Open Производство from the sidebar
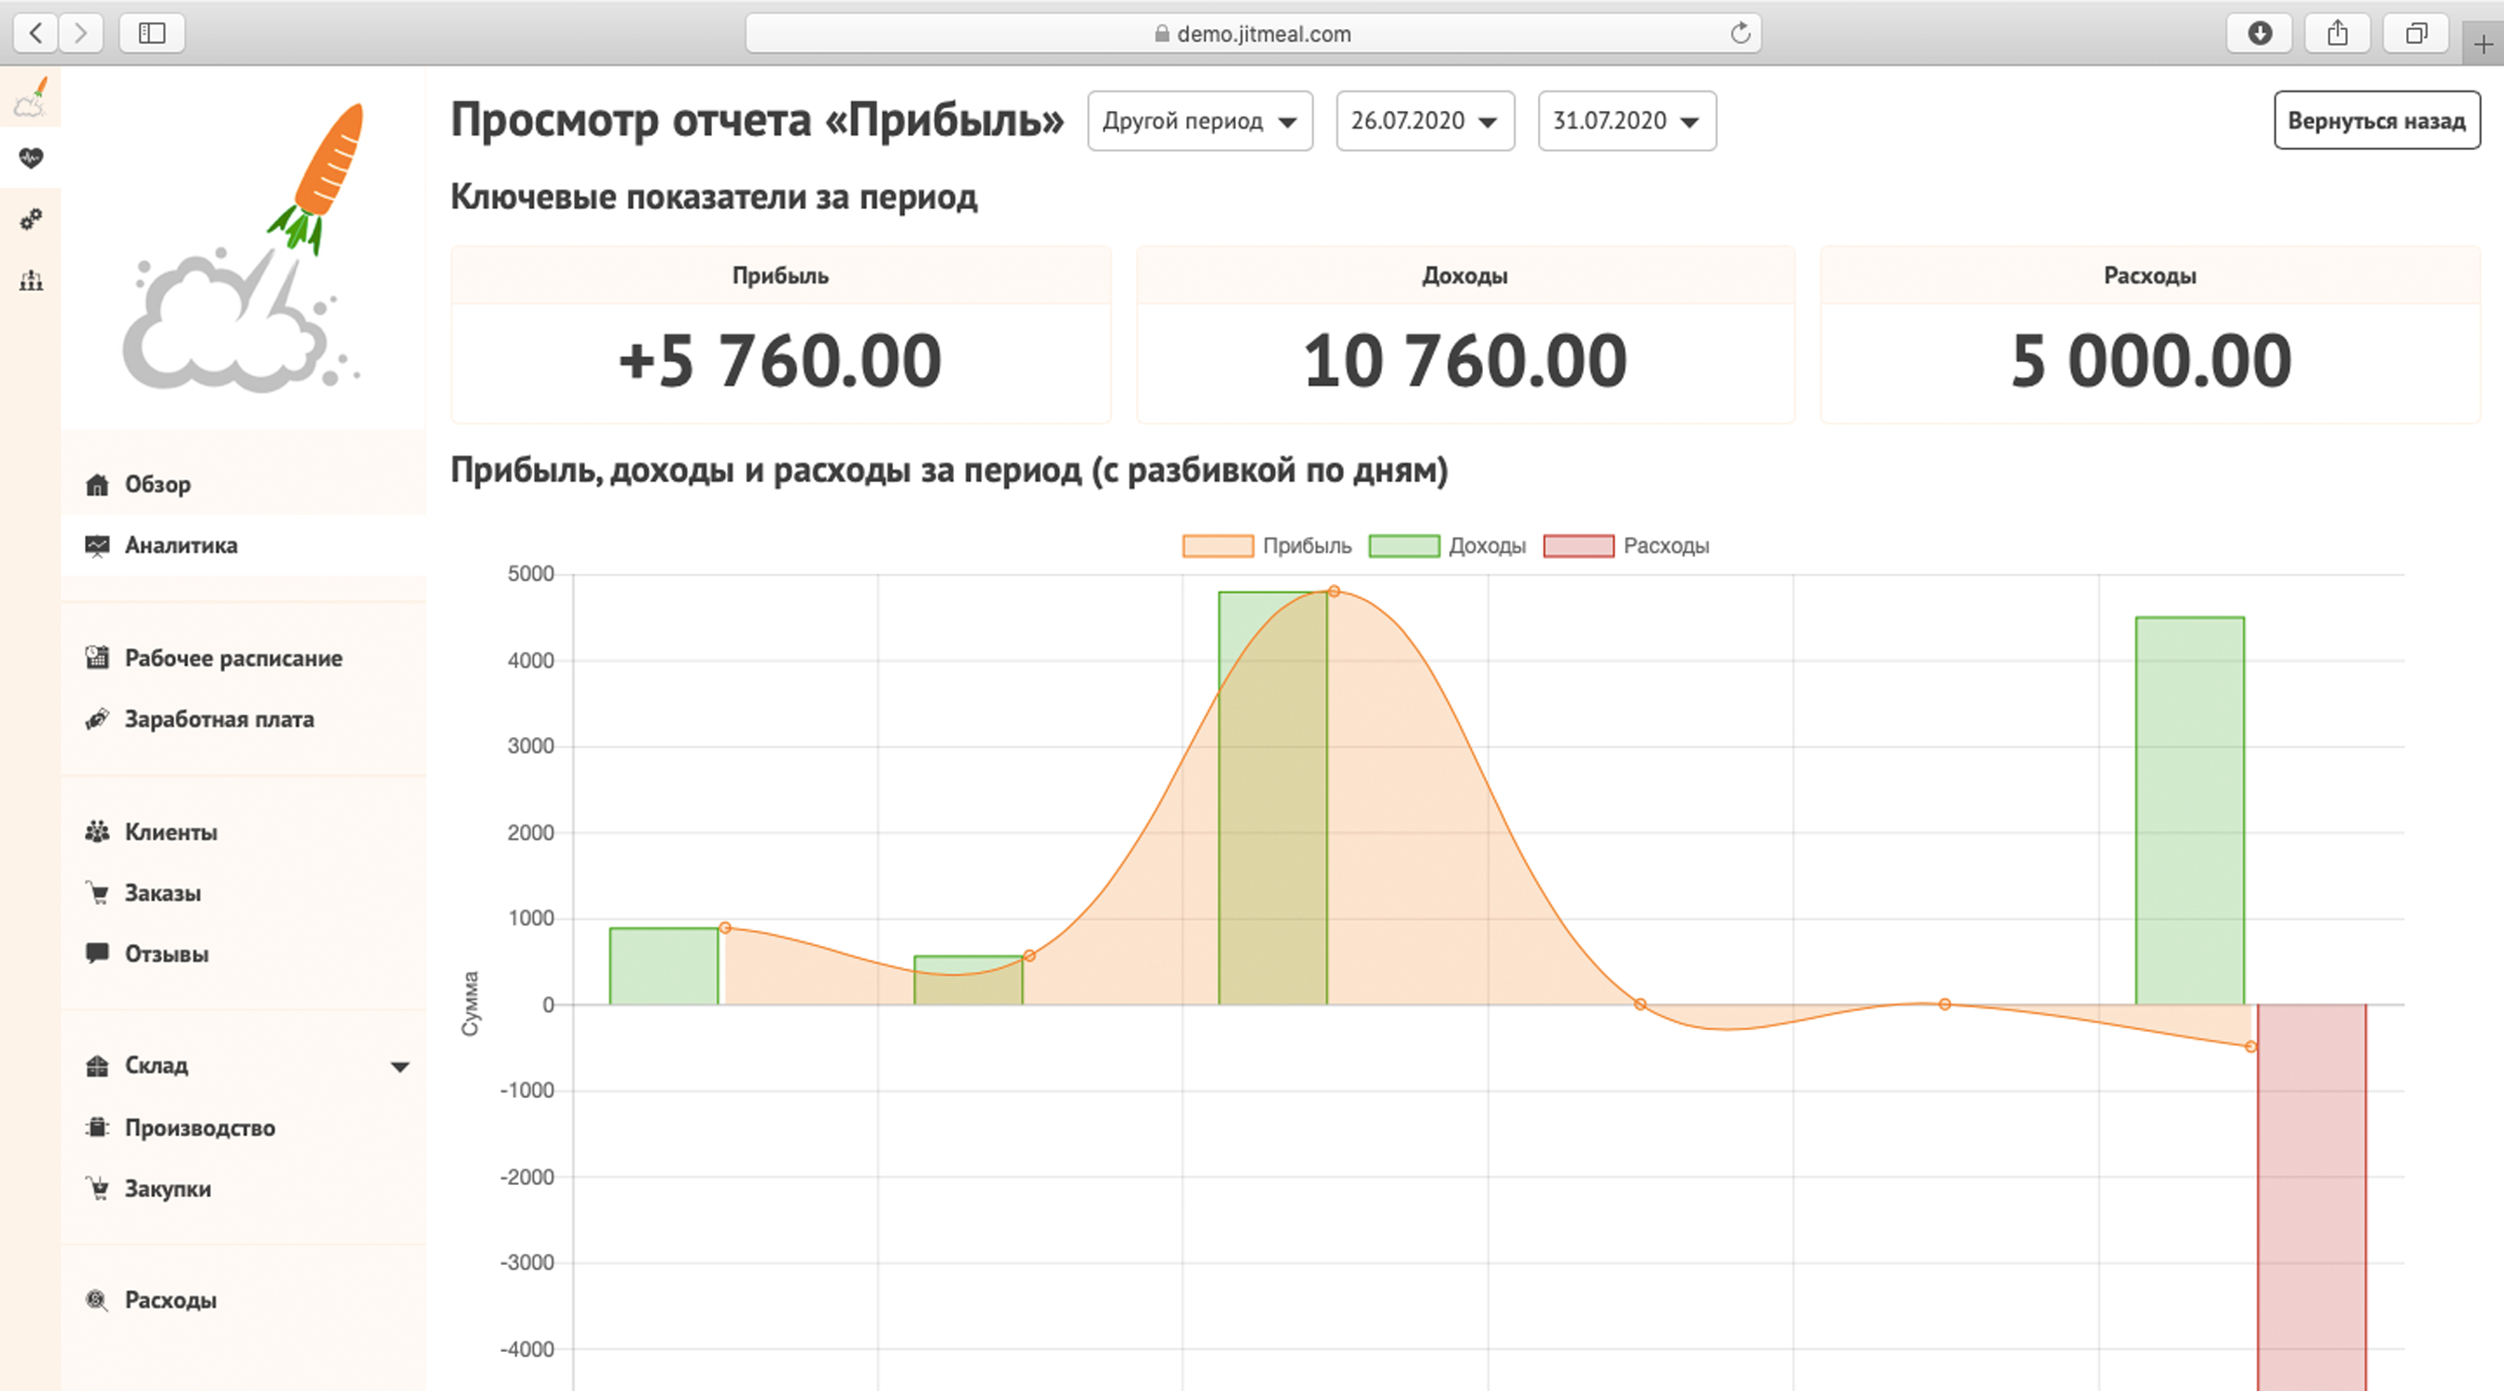2504x1391 pixels. [x=198, y=1128]
